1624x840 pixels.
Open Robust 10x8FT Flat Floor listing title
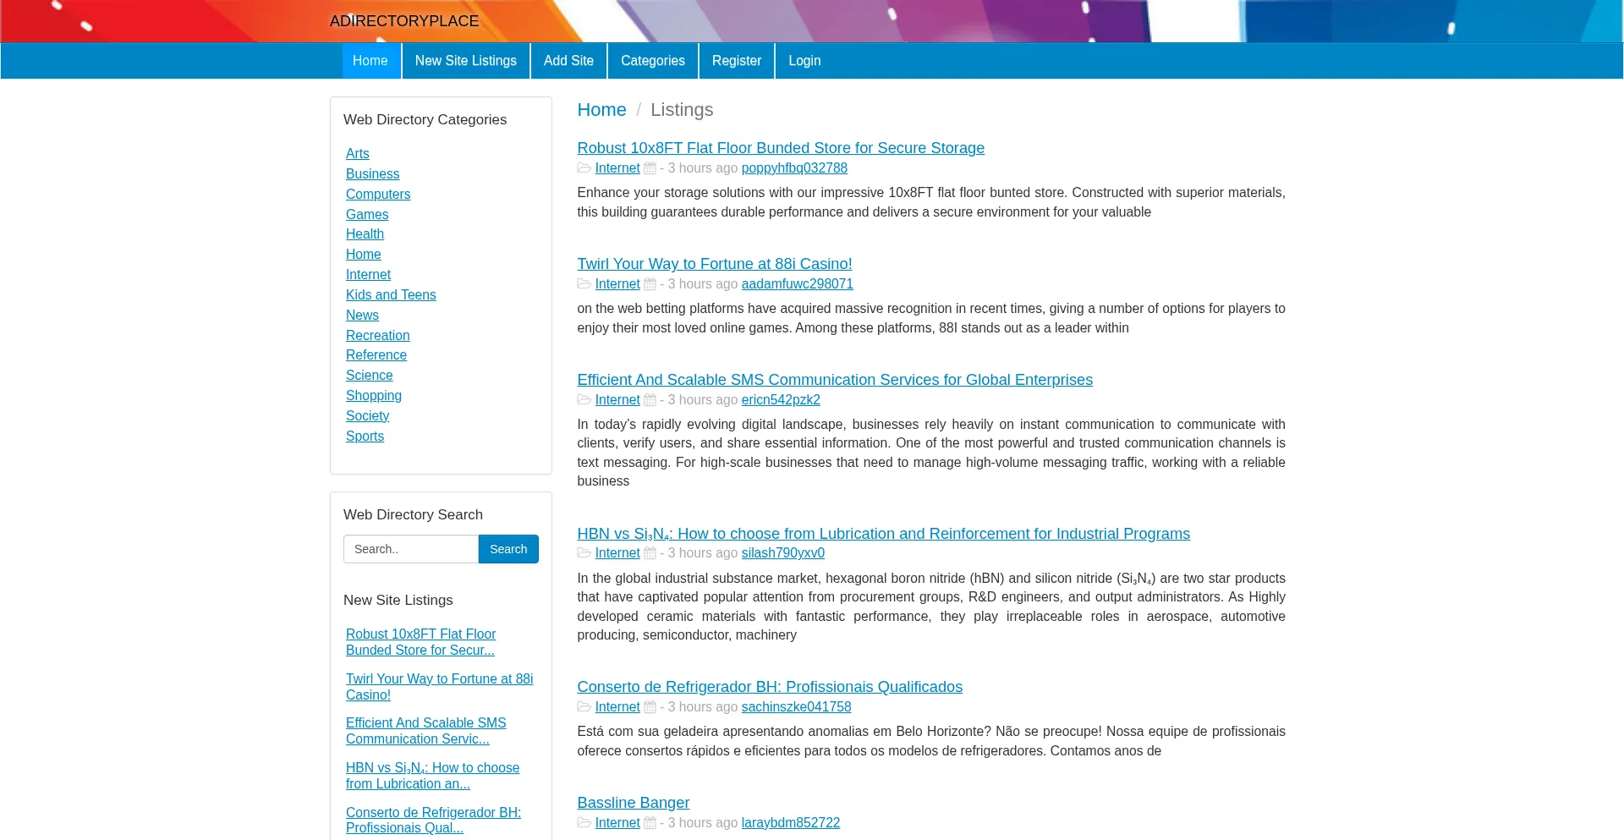click(x=781, y=148)
